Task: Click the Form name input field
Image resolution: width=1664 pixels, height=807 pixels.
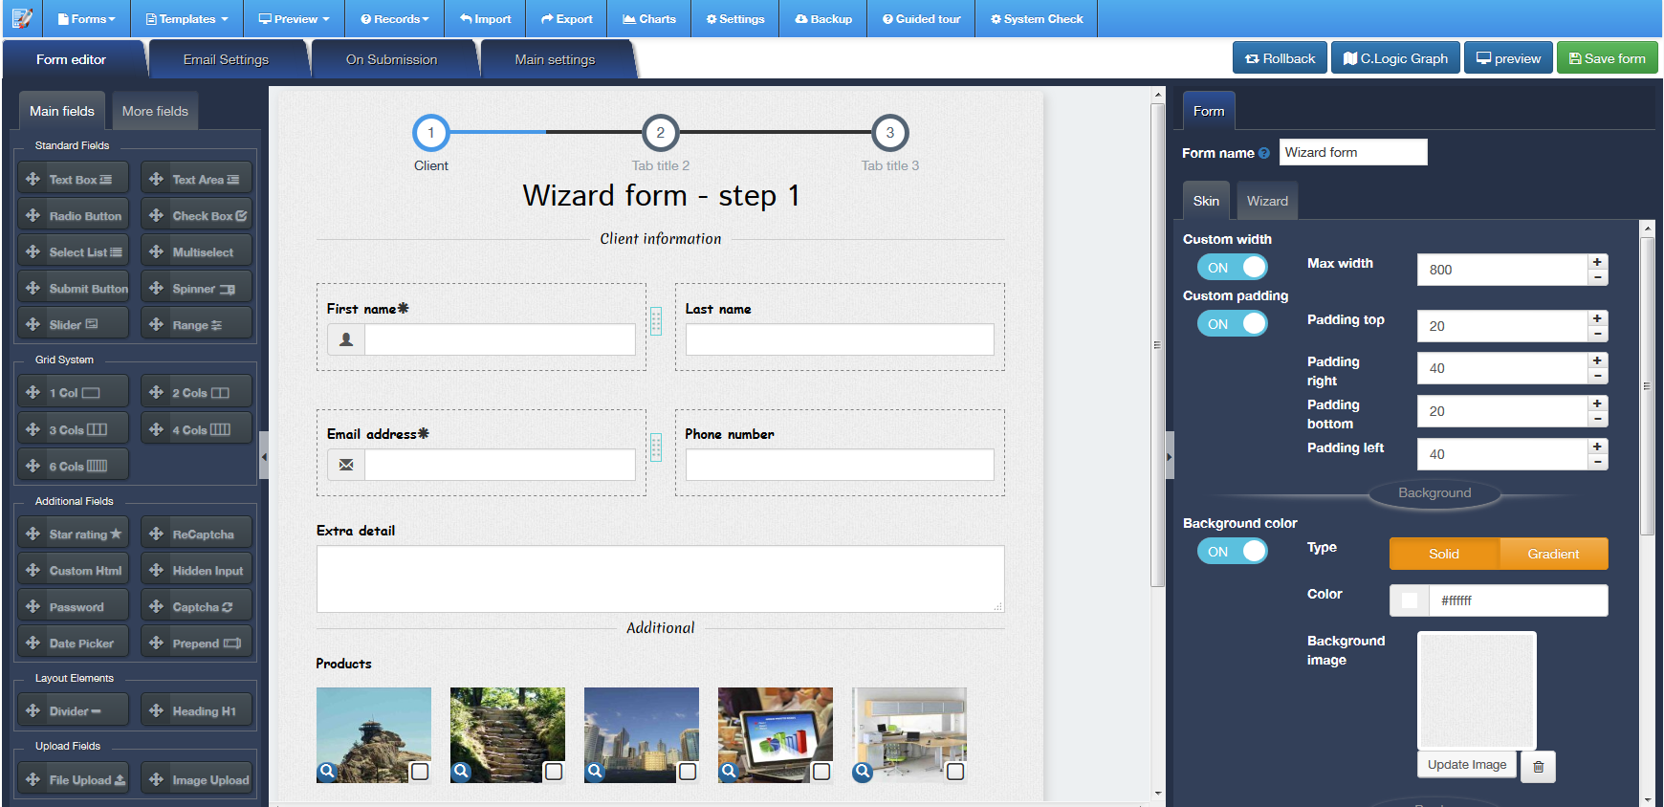Action: pyautogui.click(x=1353, y=152)
